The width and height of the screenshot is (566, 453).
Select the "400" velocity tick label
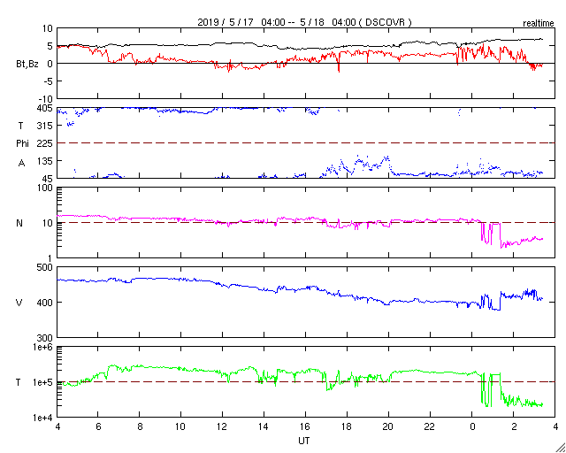[x=46, y=303]
